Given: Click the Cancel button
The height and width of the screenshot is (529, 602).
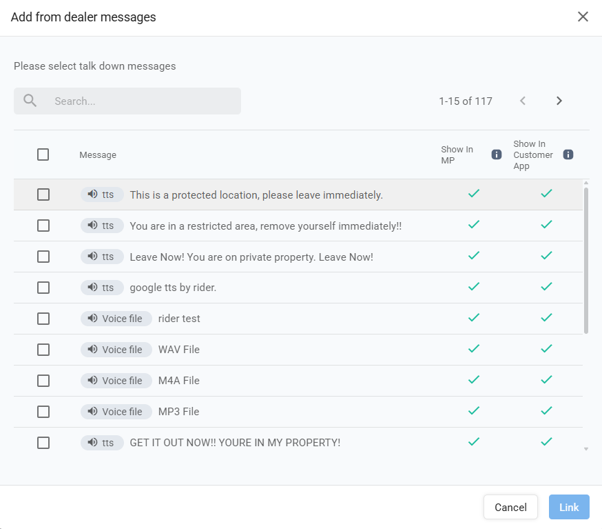Looking at the screenshot, I should coord(510,507).
